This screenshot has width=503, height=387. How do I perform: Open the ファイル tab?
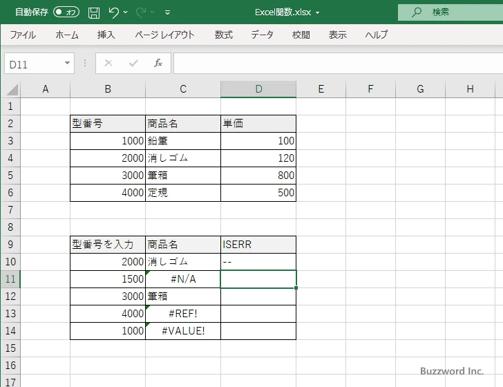point(23,35)
